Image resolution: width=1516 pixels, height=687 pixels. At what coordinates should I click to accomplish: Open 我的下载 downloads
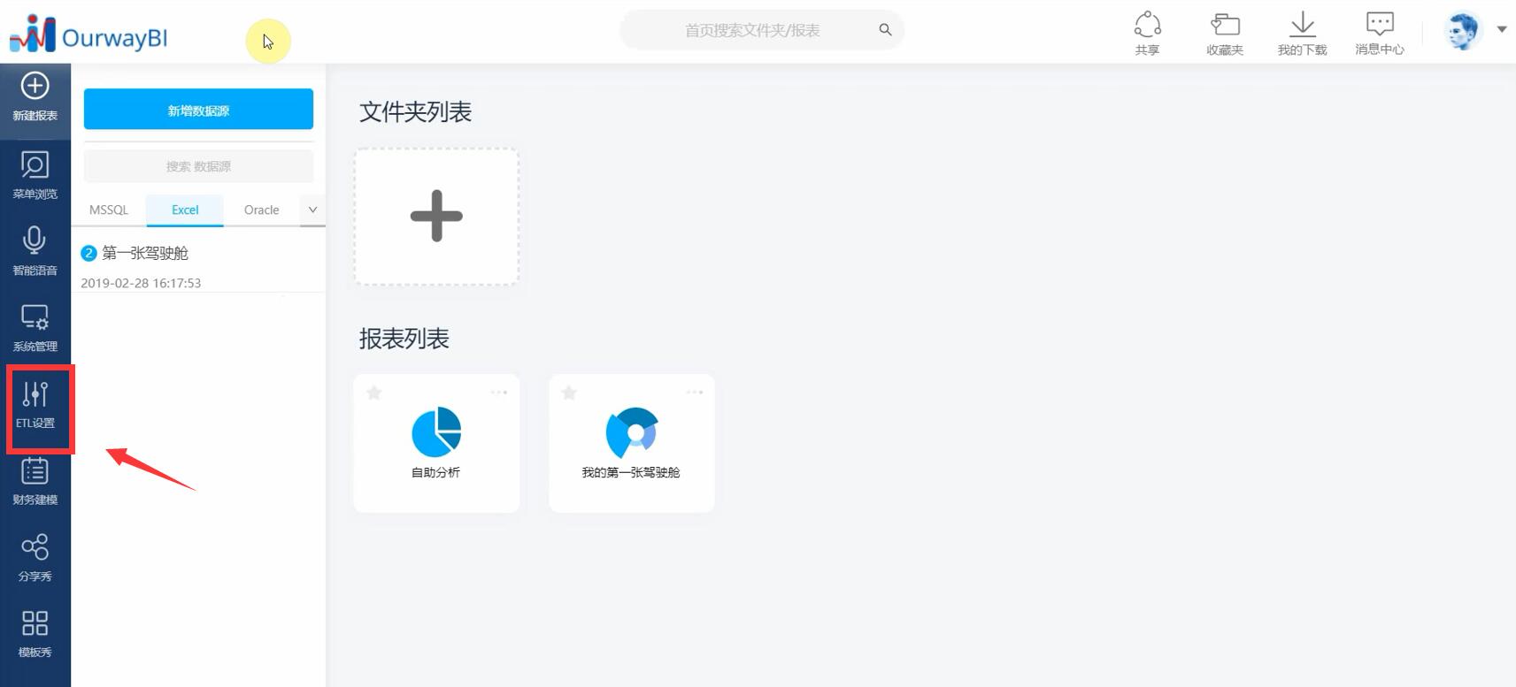pos(1302,34)
